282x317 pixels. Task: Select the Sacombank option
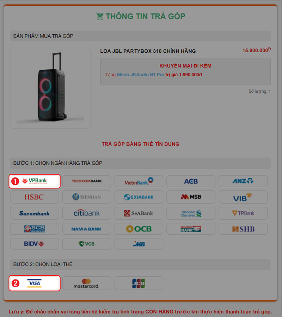(35, 213)
